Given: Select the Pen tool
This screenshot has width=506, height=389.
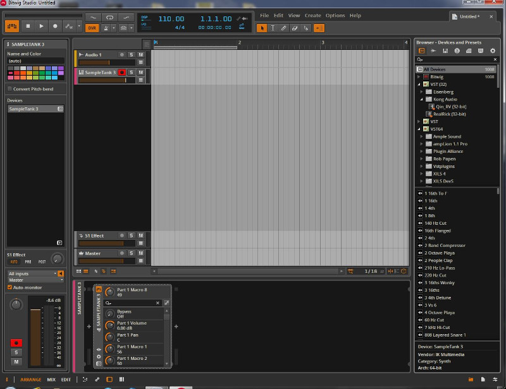Looking at the screenshot, I should [283, 28].
